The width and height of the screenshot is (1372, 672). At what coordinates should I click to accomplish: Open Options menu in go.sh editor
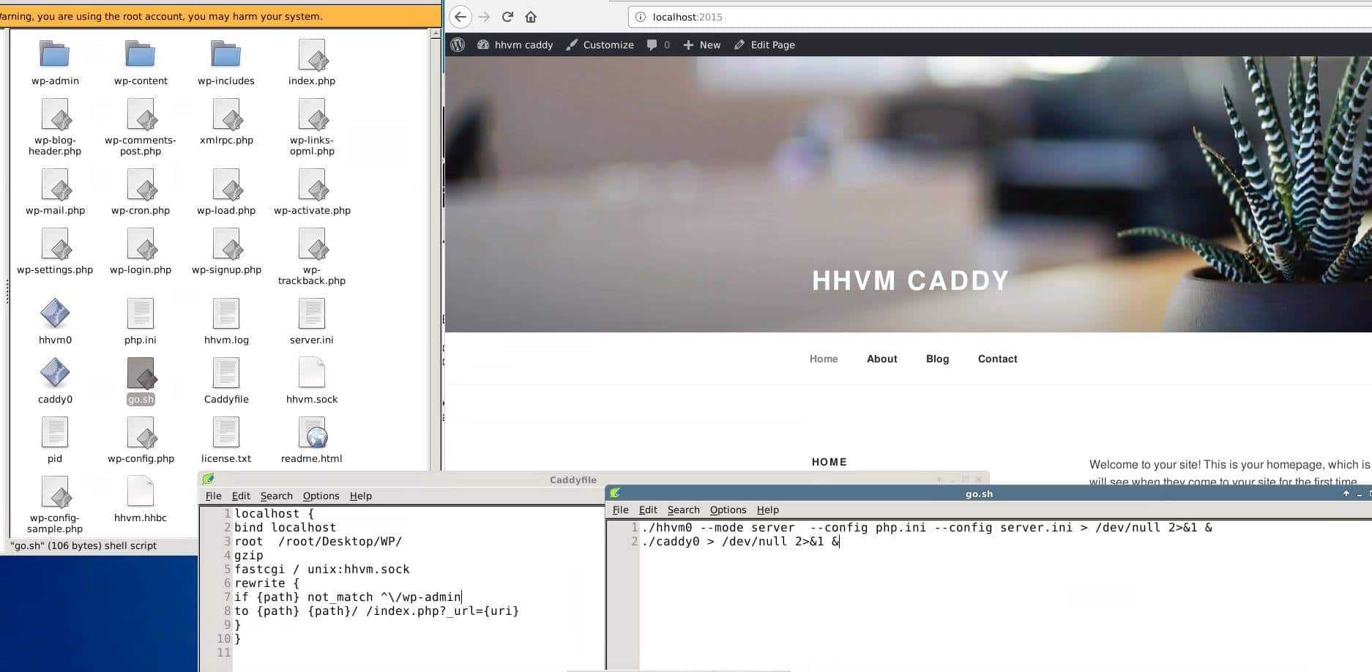(728, 509)
